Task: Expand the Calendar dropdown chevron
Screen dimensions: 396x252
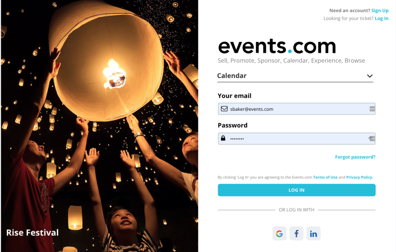Action: coord(370,76)
